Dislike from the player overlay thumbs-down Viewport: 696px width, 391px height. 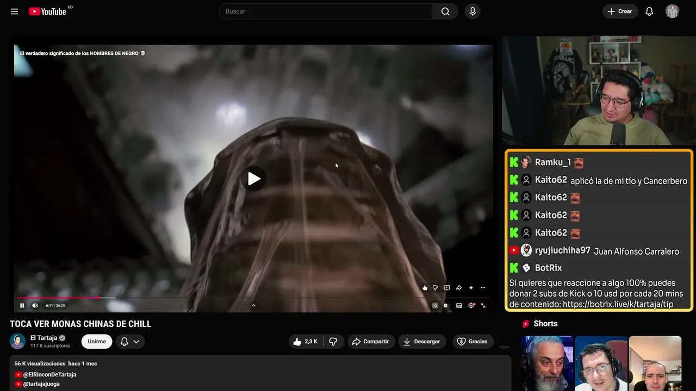[x=436, y=288]
